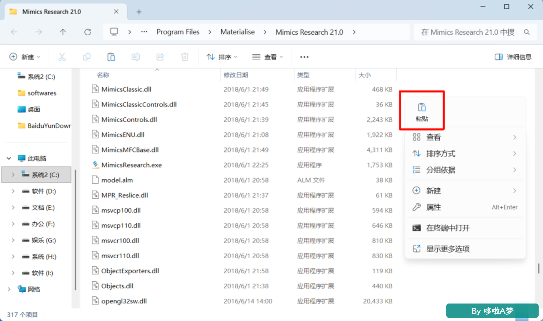Viewport: 543px width, 321px height.
Task: Go up one folder level
Action: [63, 32]
